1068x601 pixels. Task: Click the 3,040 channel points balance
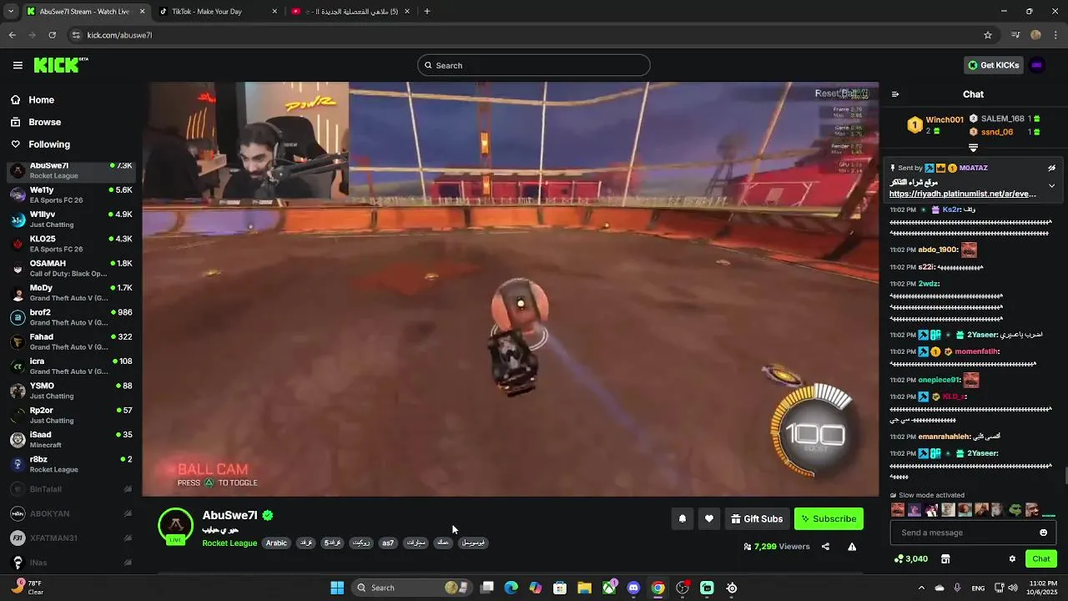pos(911,558)
